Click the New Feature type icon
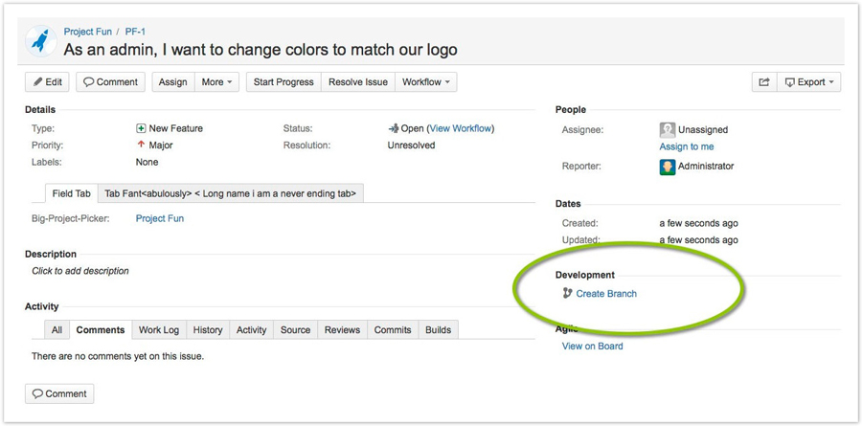862x426 pixels. [141, 128]
